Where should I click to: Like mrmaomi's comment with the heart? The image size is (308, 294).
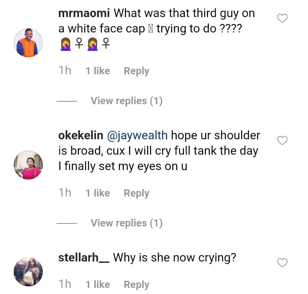click(282, 18)
